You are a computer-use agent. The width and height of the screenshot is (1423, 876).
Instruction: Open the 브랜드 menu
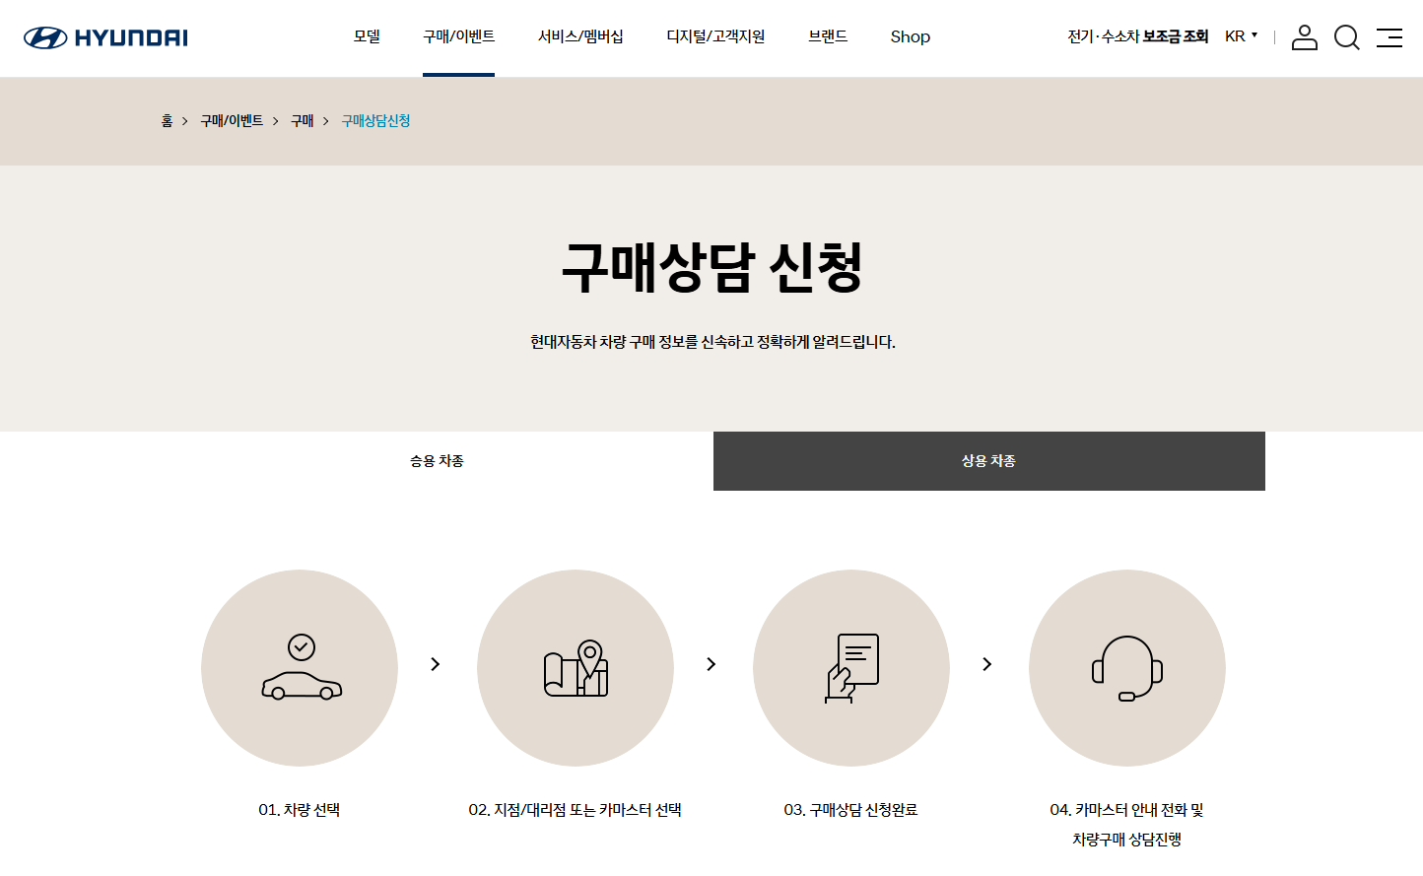coord(826,36)
